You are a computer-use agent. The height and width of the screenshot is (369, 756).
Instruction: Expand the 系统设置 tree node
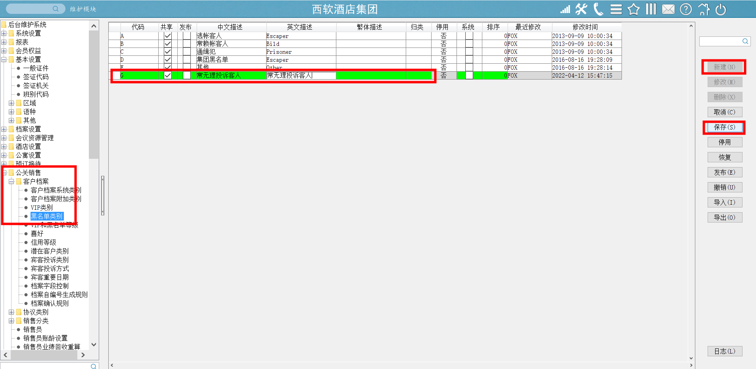(x=4, y=33)
